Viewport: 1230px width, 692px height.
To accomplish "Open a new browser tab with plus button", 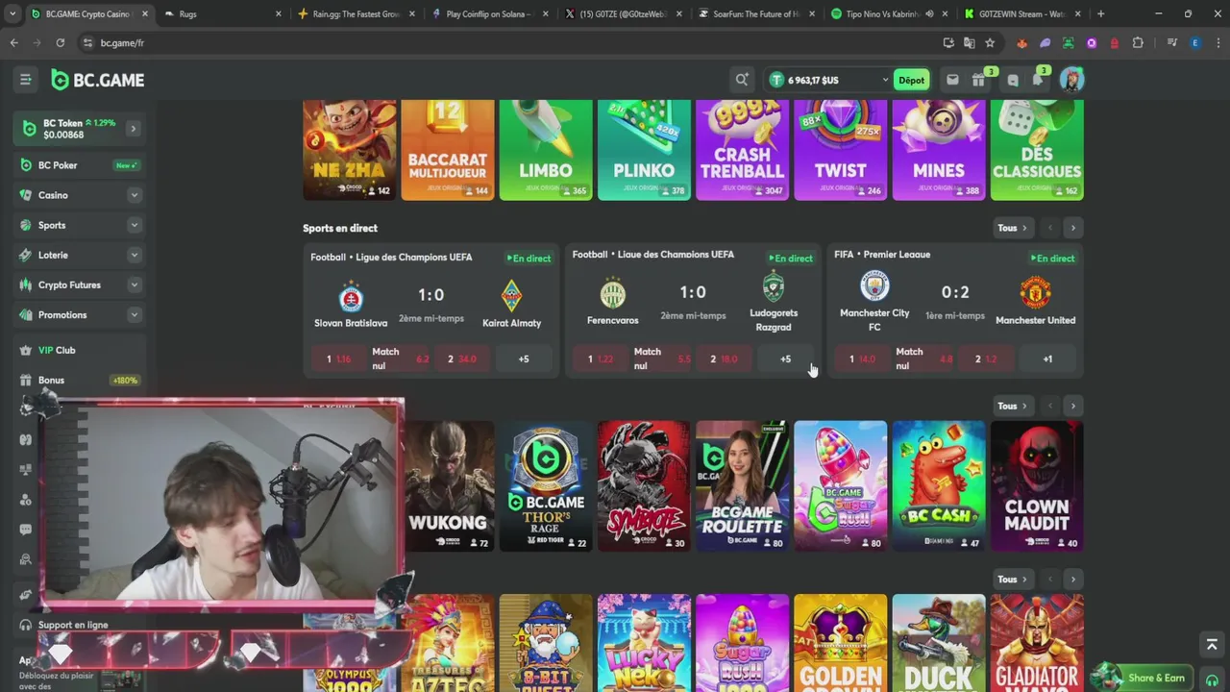I will [1100, 13].
